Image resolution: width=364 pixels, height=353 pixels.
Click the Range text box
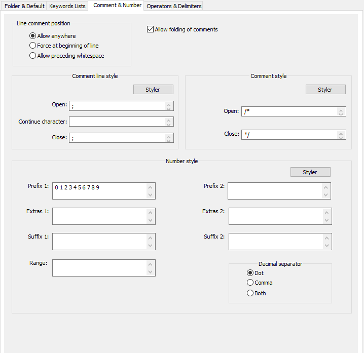click(99, 268)
